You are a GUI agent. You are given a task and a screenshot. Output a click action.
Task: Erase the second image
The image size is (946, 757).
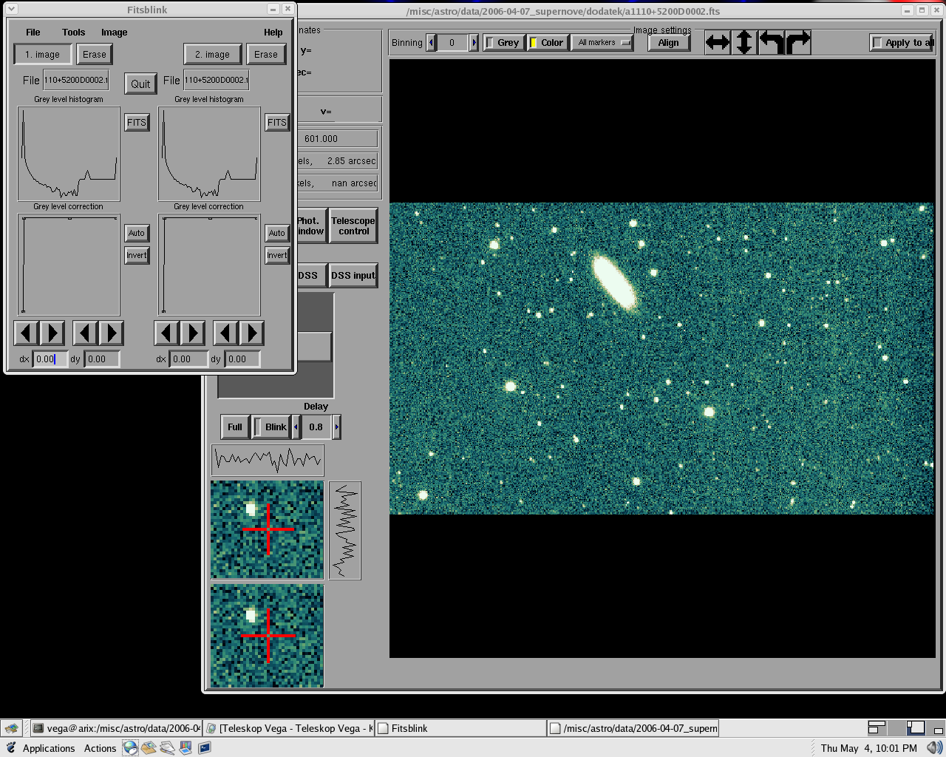pos(266,55)
